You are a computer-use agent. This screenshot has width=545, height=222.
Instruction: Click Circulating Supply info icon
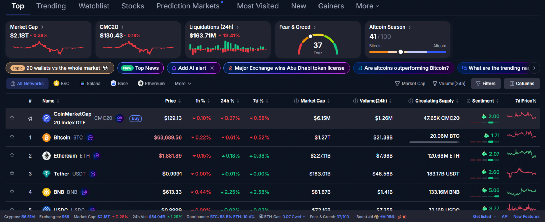coord(411,101)
